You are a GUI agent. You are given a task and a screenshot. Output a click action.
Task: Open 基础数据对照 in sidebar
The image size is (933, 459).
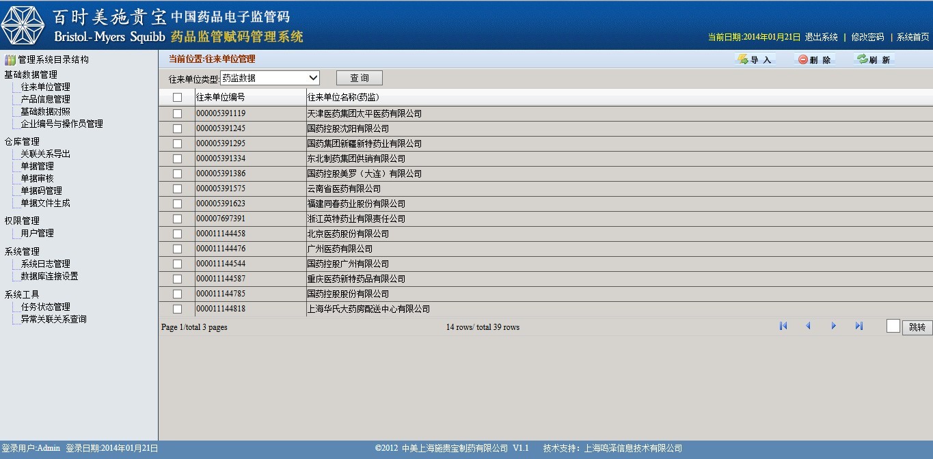point(45,111)
